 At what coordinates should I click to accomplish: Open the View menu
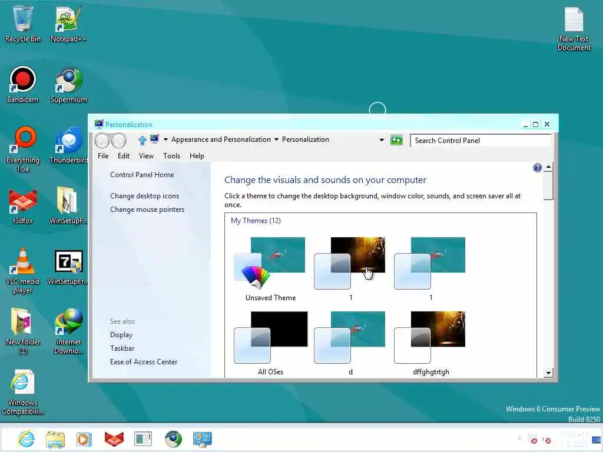tap(146, 155)
